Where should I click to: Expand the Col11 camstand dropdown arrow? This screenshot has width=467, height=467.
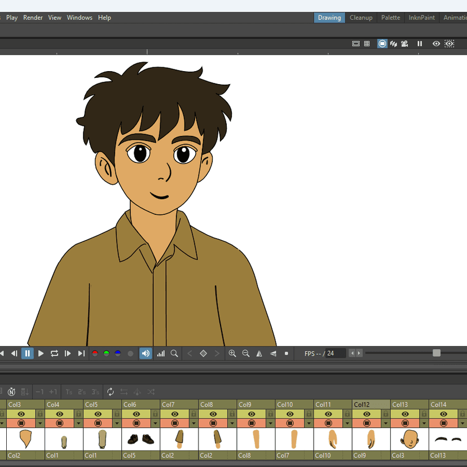coord(347,423)
